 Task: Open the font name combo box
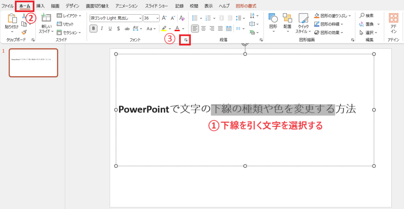click(116, 18)
